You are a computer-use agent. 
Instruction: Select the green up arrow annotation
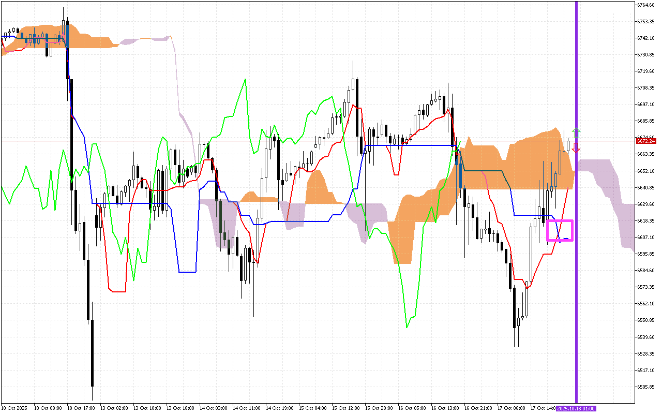coord(576,132)
